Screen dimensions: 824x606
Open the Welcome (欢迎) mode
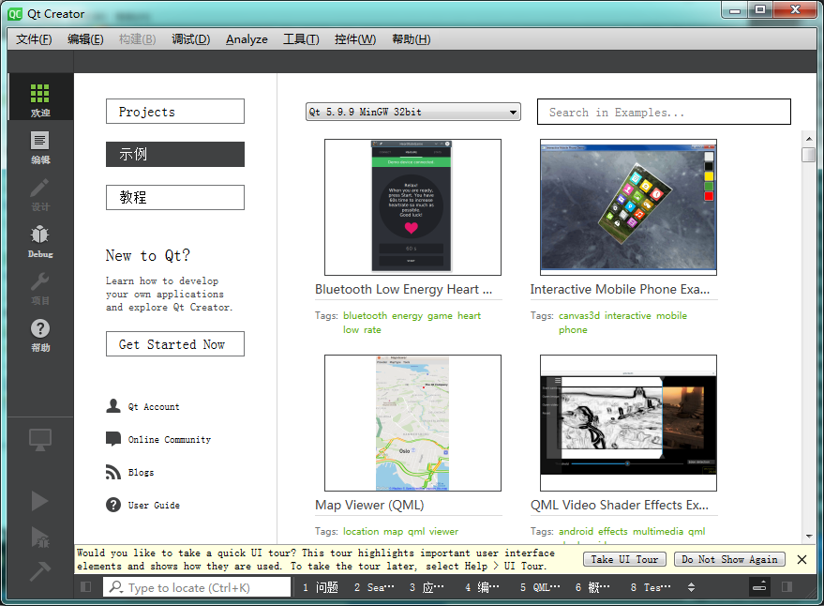(x=40, y=98)
